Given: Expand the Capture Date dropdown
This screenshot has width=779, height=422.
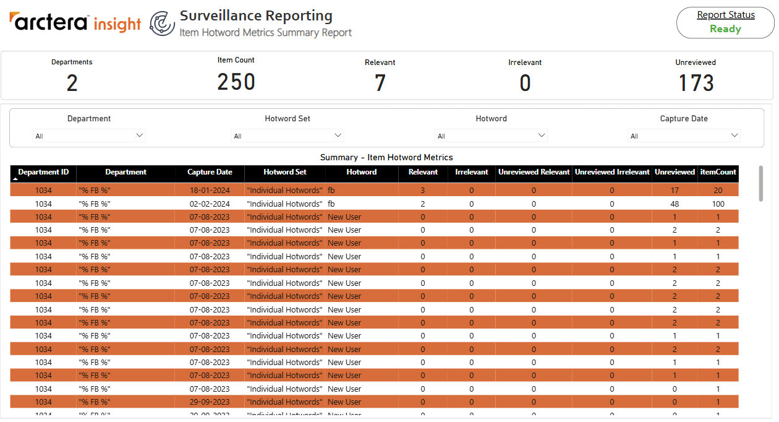Looking at the screenshot, I should click(684, 136).
